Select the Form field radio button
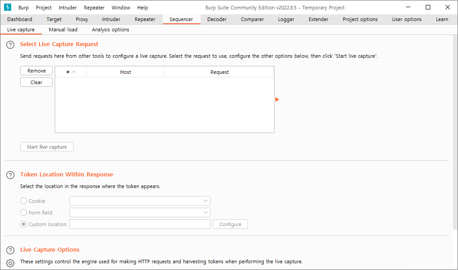458x270 pixels. click(x=23, y=213)
